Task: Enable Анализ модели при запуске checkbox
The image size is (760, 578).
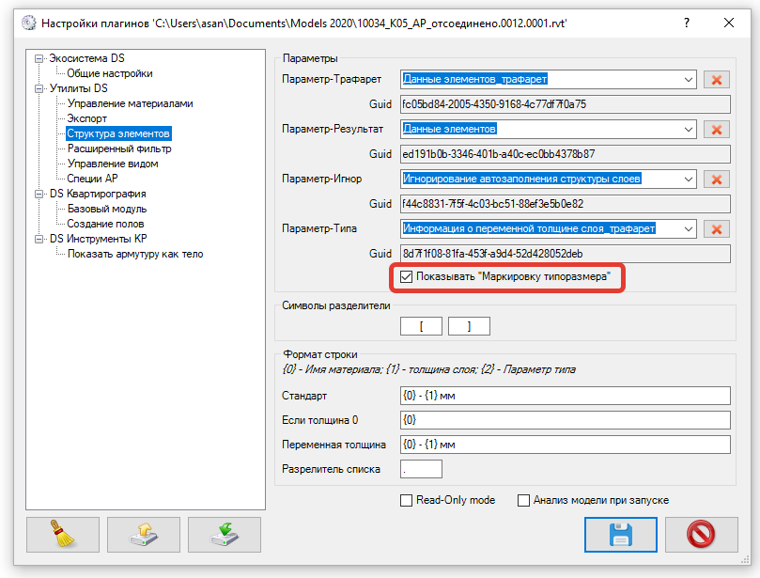Action: click(524, 500)
